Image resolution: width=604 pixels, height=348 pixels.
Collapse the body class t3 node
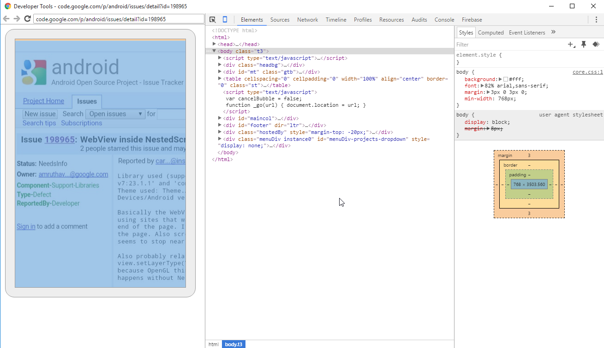[214, 51]
